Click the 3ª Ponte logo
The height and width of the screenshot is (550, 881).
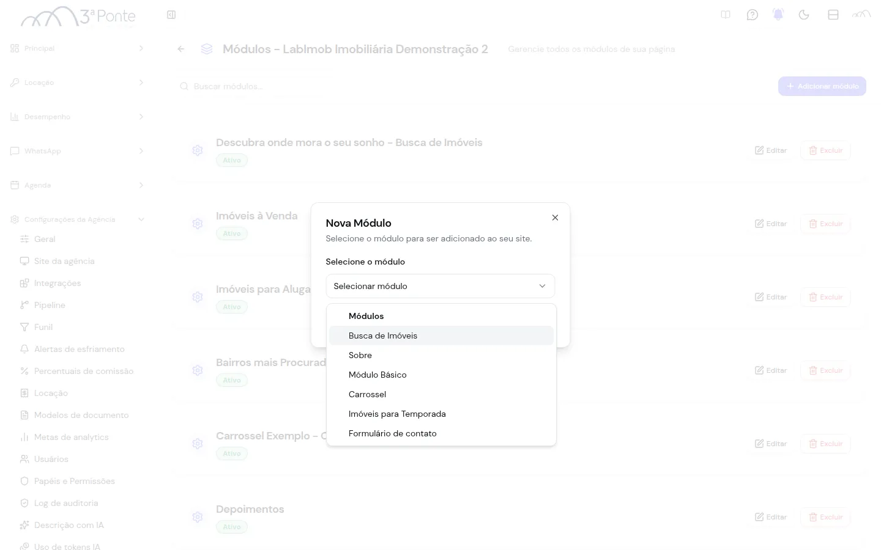coord(78,16)
